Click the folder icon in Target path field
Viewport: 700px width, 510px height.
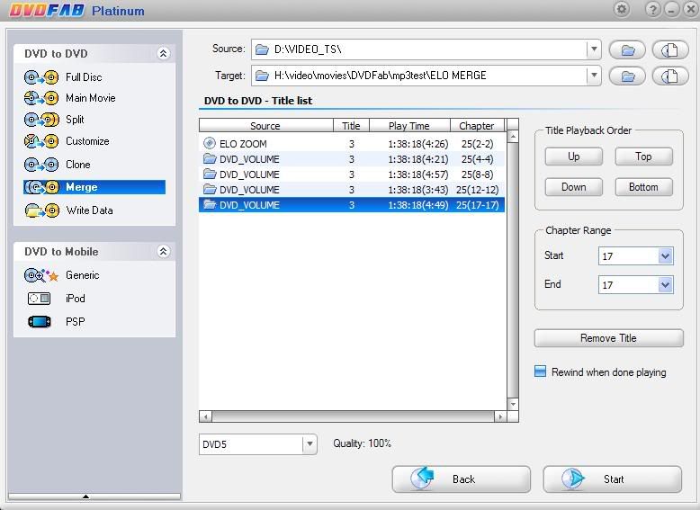262,76
